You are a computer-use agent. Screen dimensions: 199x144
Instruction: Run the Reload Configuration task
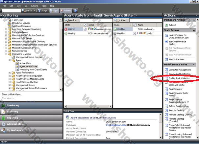pyautogui.click(x=178, y=106)
